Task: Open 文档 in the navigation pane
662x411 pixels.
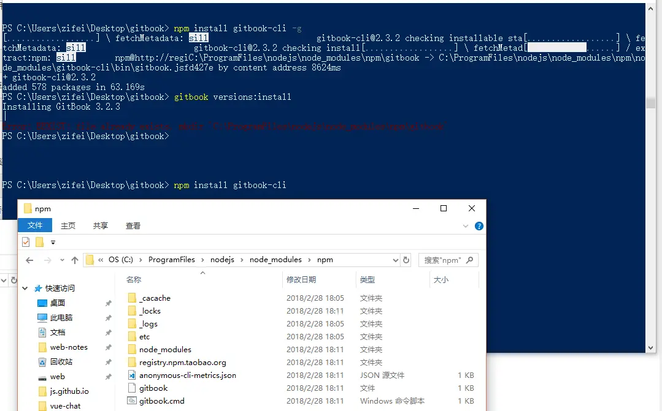Action: (x=58, y=333)
